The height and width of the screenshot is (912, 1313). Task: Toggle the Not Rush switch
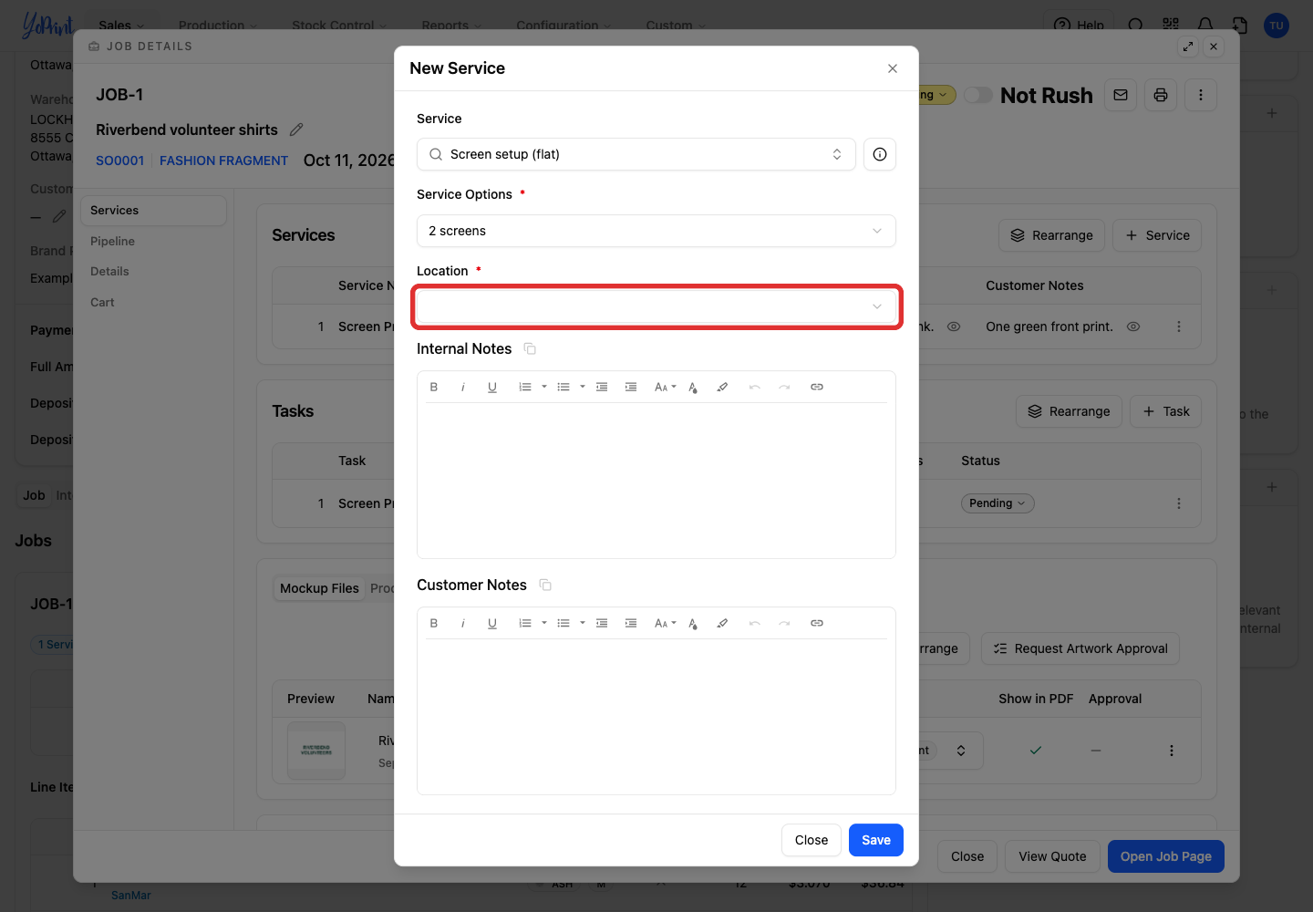click(x=978, y=95)
